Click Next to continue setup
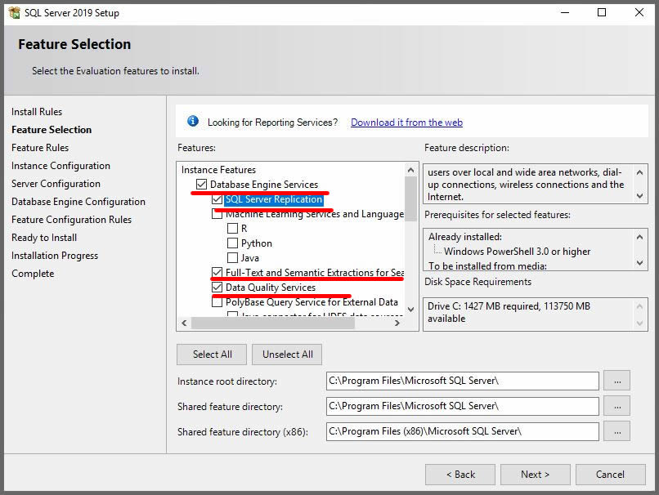The image size is (659, 495). 535,475
